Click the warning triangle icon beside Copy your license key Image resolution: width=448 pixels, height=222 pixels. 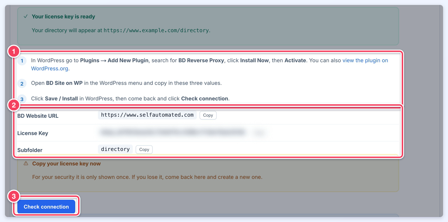point(26,164)
